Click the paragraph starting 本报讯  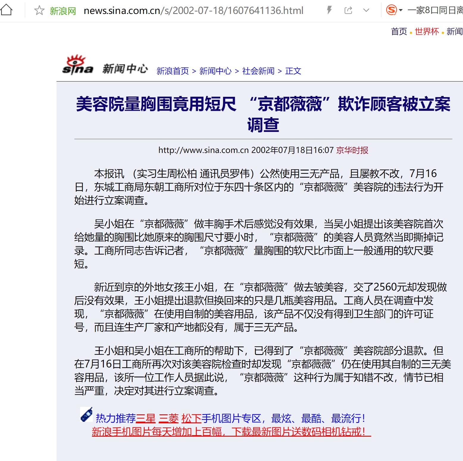(x=259, y=187)
